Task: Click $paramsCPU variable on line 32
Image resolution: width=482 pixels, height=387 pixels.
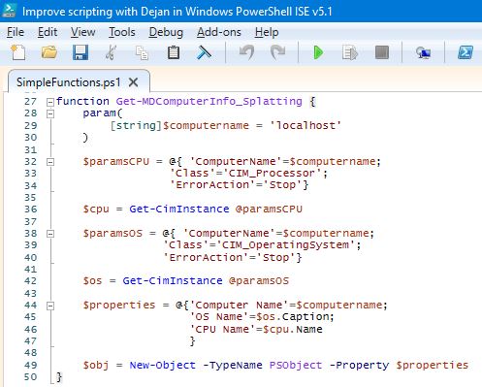Action: [x=116, y=161]
